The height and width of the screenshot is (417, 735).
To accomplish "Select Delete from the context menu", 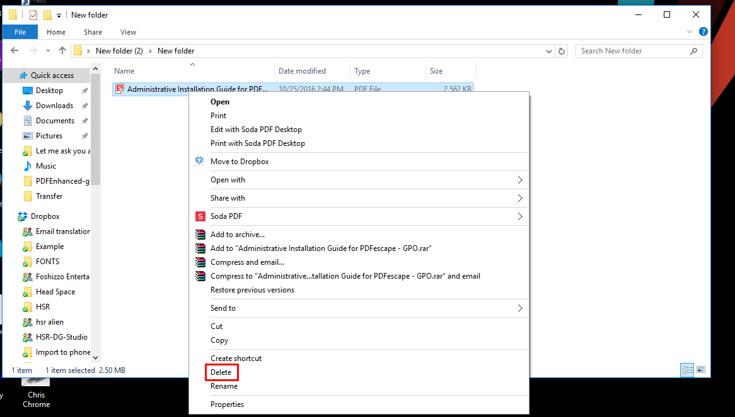I will pyautogui.click(x=221, y=372).
